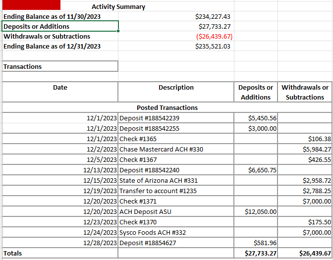Image resolution: width=333 pixels, height=260 pixels.
Task: Select Sysco Foods ACH #332 cell
Action: pos(176,232)
